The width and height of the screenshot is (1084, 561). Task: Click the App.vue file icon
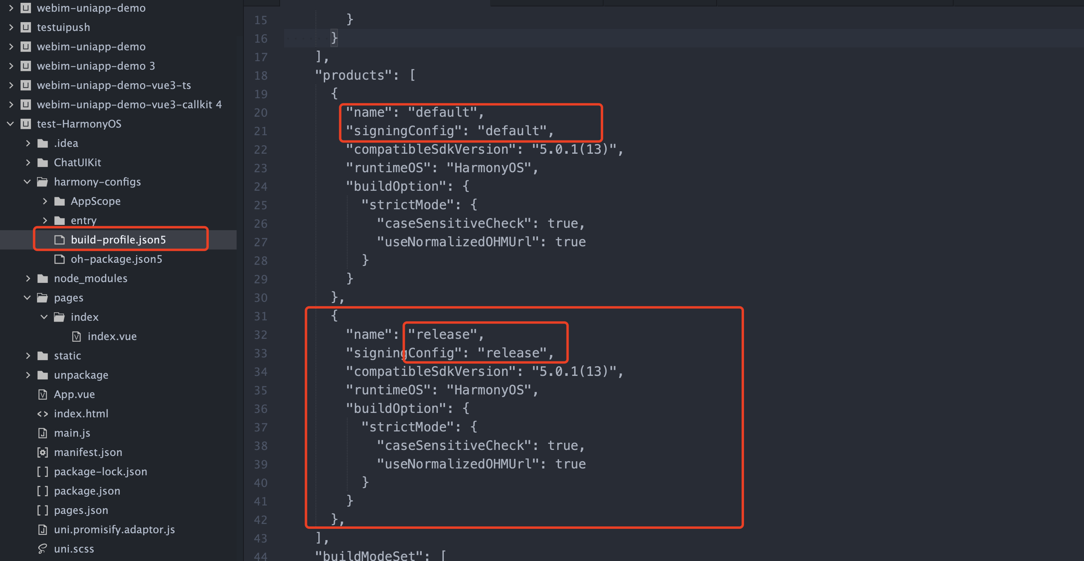click(x=43, y=394)
